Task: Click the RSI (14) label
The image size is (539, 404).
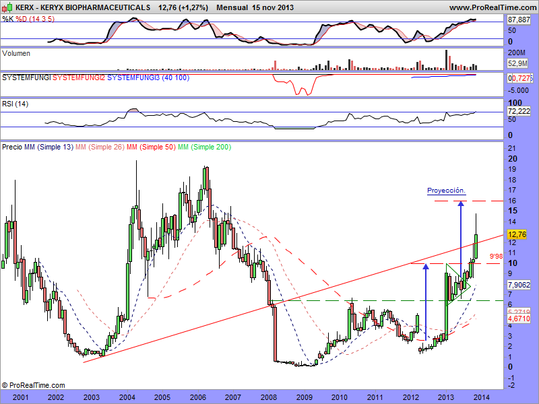Action: 15,104
